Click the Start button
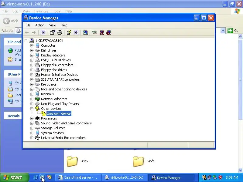 (x=14, y=177)
